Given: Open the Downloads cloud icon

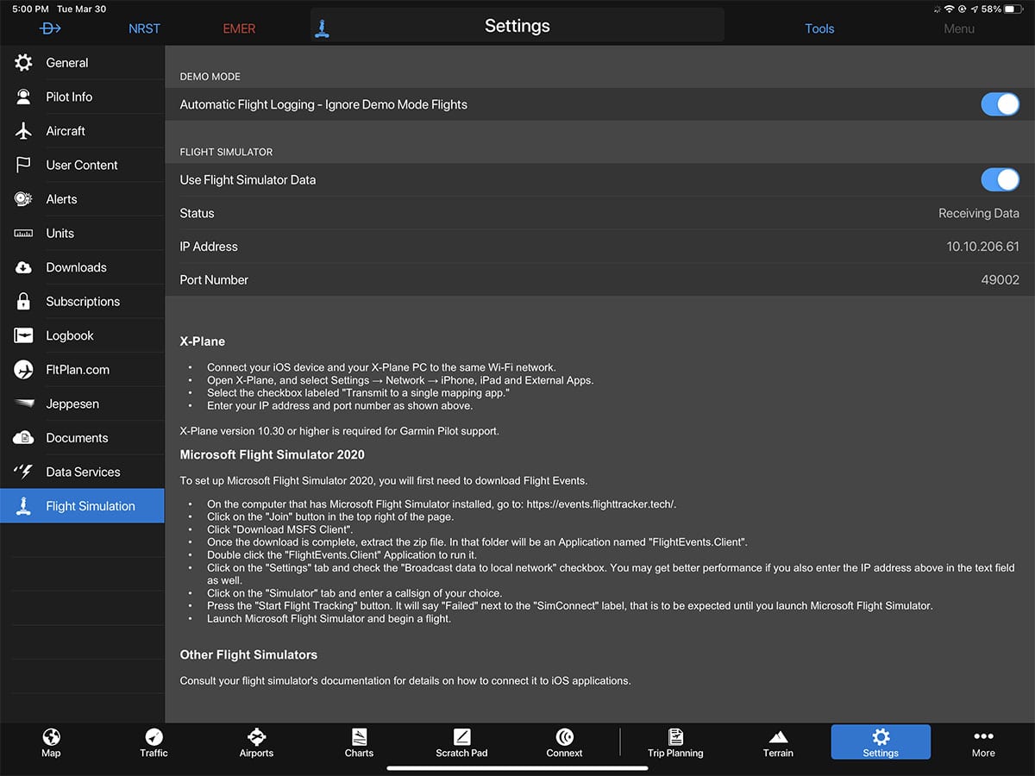Looking at the screenshot, I should coord(23,267).
